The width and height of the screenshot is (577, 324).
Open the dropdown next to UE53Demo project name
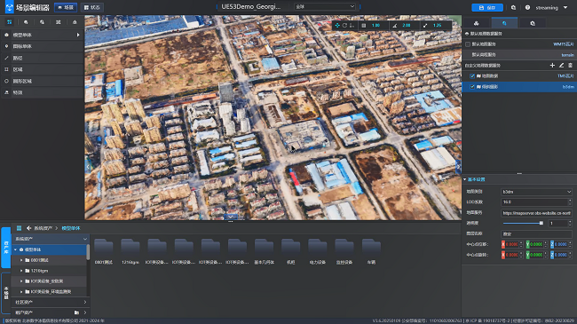point(325,6)
